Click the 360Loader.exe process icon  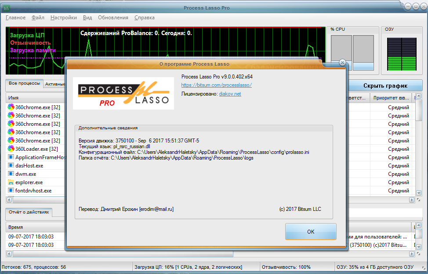click(x=11, y=149)
